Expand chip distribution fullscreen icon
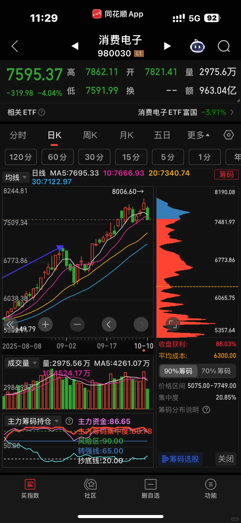This screenshot has height=523, width=241. (173, 324)
